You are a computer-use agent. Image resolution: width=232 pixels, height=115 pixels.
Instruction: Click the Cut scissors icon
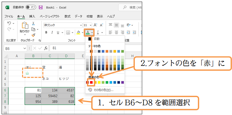33,24
